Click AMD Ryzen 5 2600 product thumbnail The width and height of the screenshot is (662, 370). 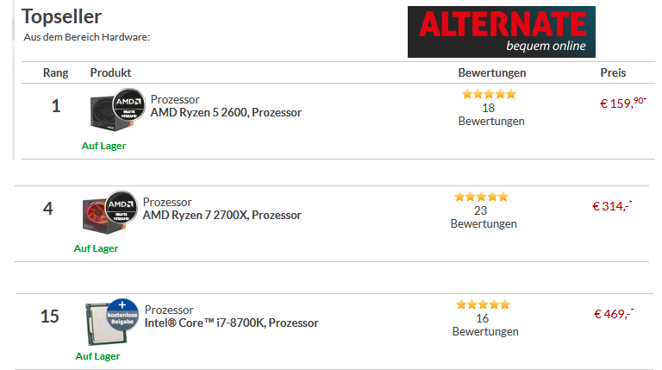click(x=112, y=110)
